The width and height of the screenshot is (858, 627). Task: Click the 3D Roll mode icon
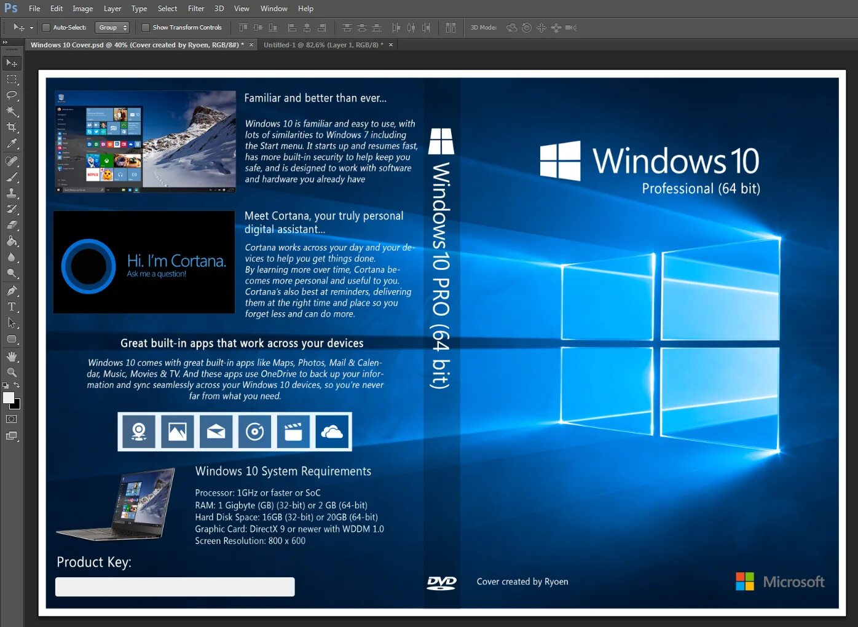[x=527, y=28]
